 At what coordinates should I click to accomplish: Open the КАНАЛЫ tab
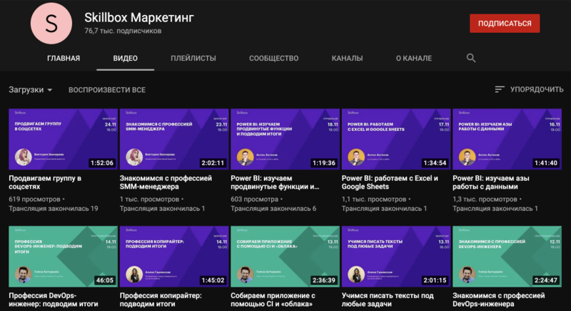(x=347, y=59)
